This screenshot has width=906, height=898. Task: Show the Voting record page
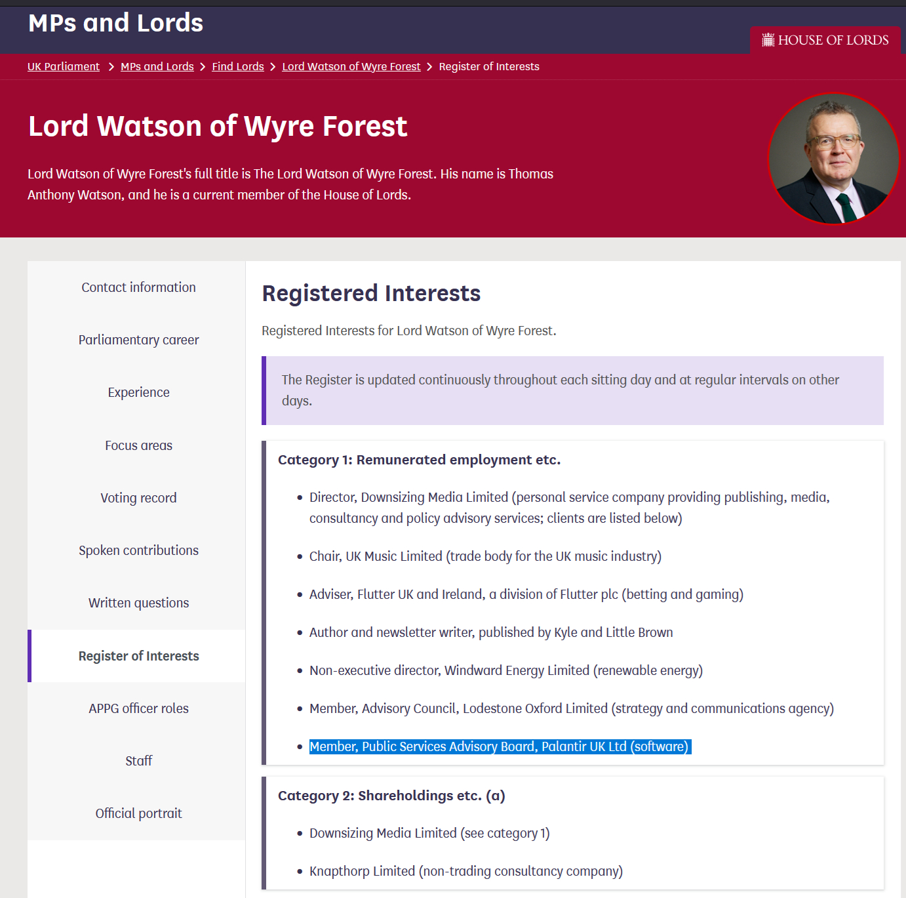[138, 498]
